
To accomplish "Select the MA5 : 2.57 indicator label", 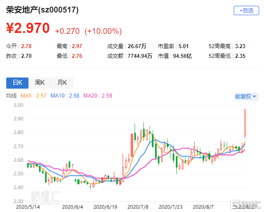I will tap(33, 96).
